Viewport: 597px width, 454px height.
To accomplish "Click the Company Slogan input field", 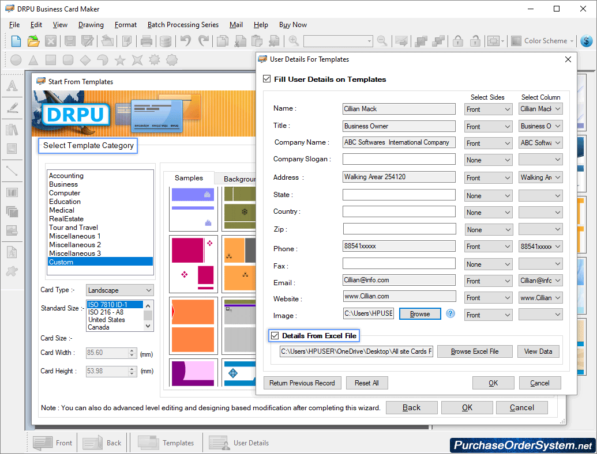I will pos(399,159).
